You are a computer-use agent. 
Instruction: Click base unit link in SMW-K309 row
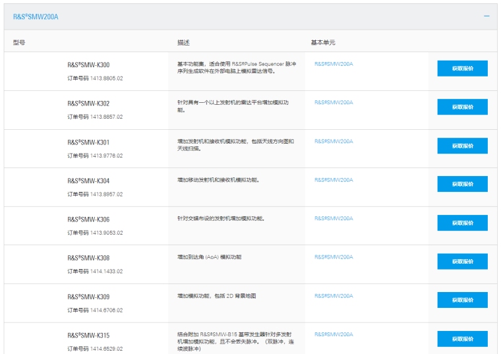tap(334, 295)
